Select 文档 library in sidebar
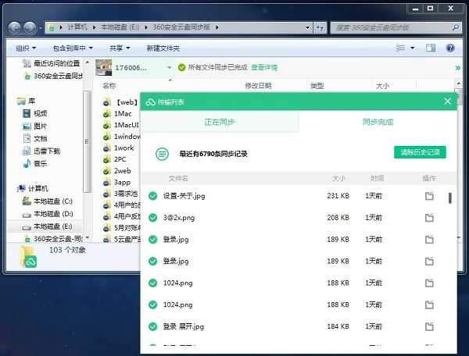Viewport: 469px width, 356px height. pos(35,139)
